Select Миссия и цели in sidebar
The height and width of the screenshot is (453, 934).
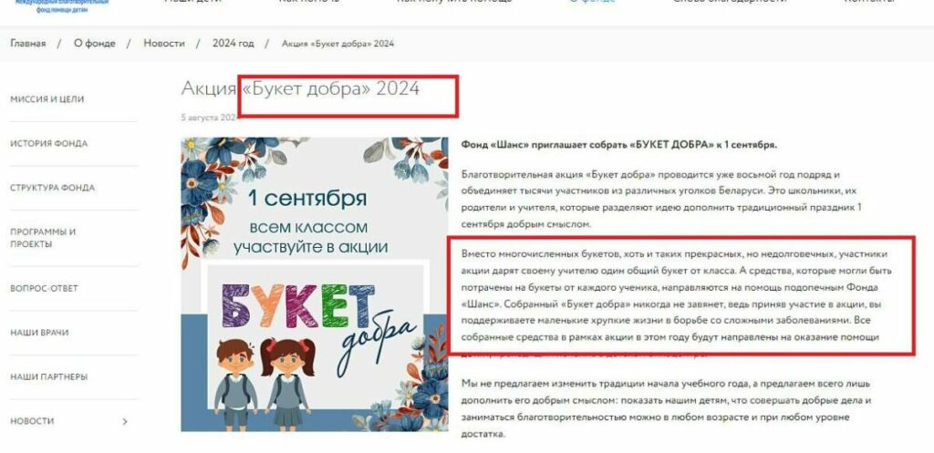point(47,99)
